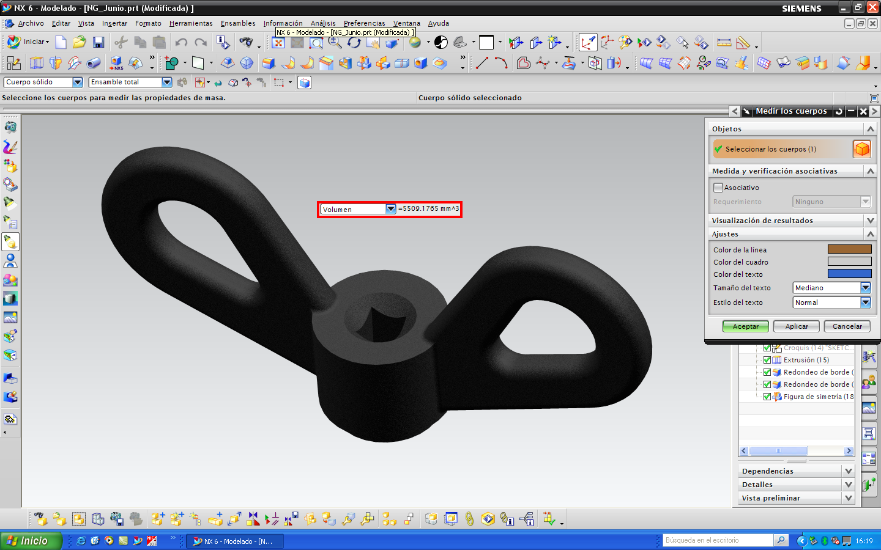
Task: Click the Cancelar button
Action: point(847,326)
